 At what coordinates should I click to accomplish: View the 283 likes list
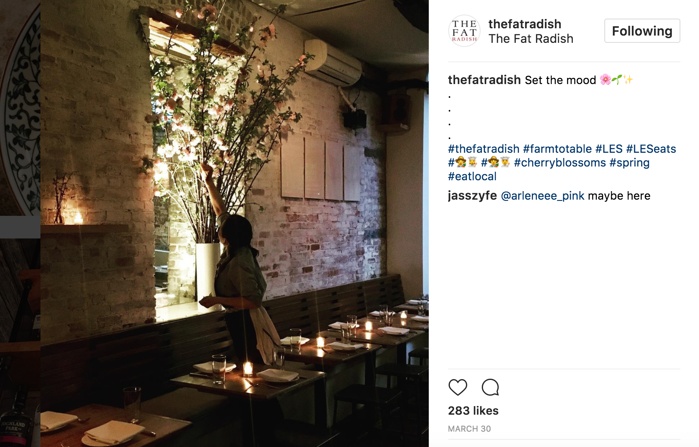tap(473, 411)
